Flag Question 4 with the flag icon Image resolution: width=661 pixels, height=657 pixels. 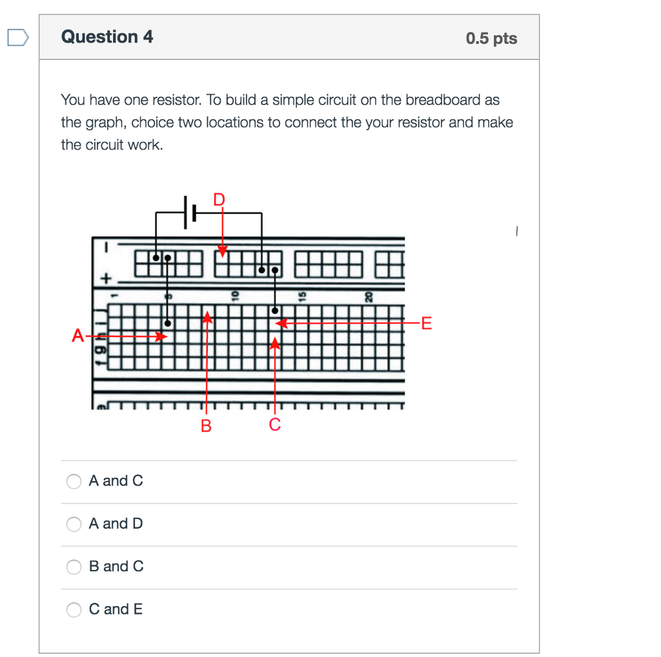point(18,38)
